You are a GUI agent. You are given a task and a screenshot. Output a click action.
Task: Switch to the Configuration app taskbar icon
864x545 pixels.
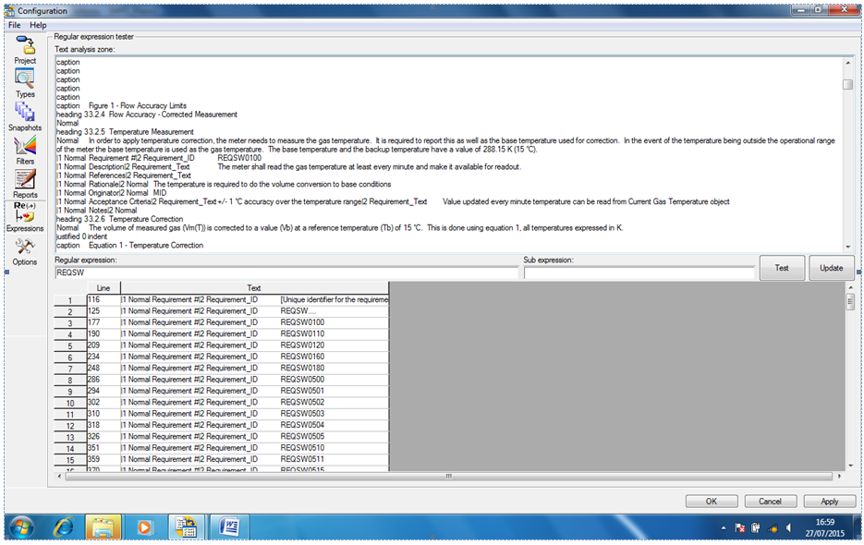pos(187,528)
